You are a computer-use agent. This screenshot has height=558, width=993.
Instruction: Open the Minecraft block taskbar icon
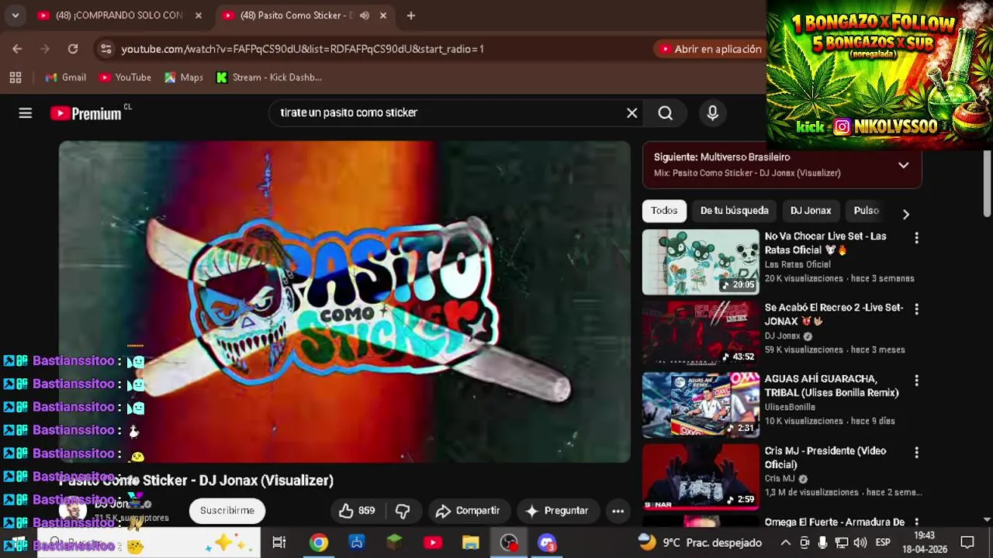pos(395,542)
